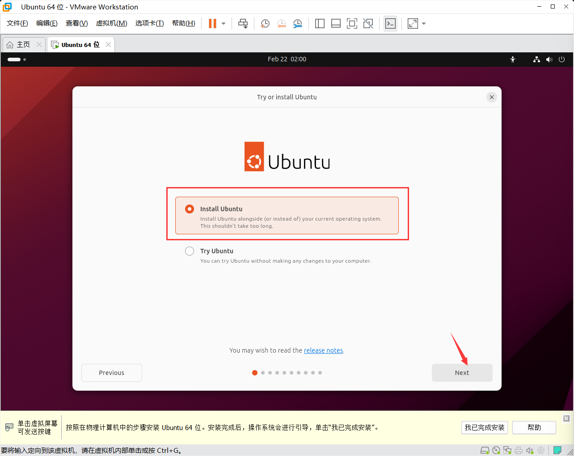This screenshot has height=456, width=574.
Task: Click 我已完成安装 button
Action: [x=485, y=427]
